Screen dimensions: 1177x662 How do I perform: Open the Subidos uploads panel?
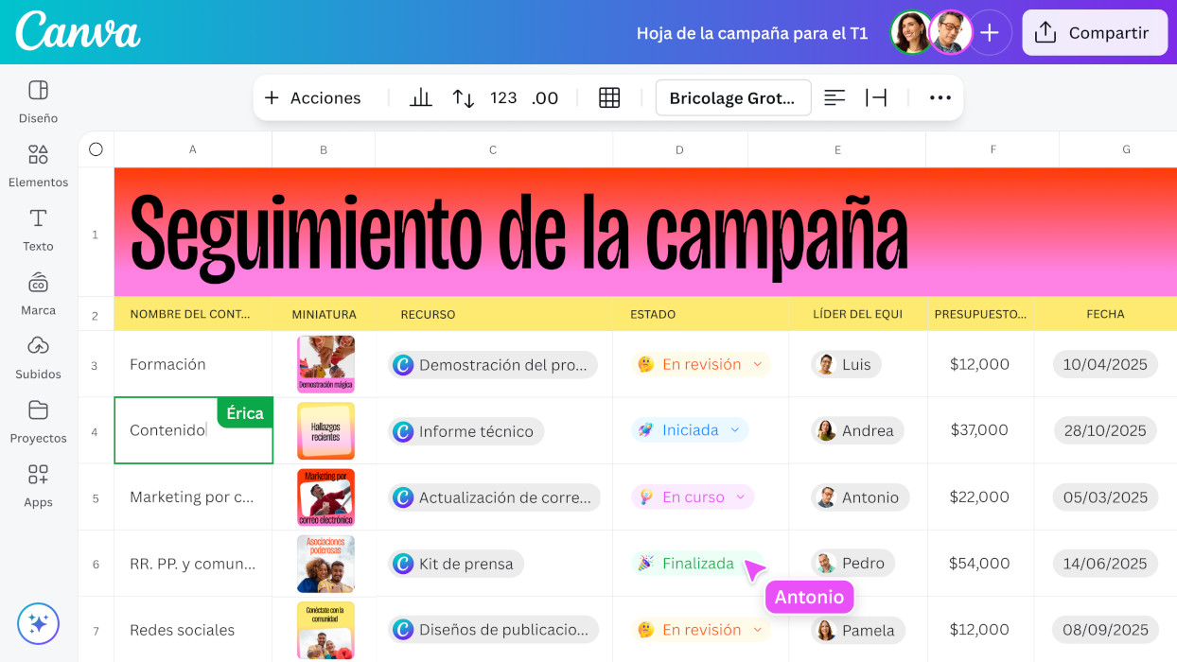[38, 358]
